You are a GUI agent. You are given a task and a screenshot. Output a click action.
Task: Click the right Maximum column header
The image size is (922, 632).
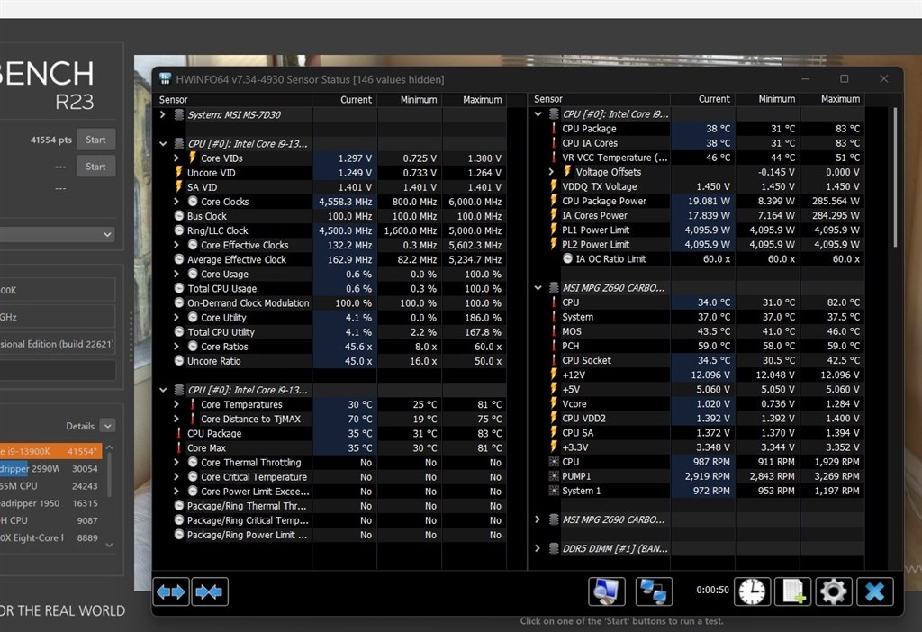(832, 99)
